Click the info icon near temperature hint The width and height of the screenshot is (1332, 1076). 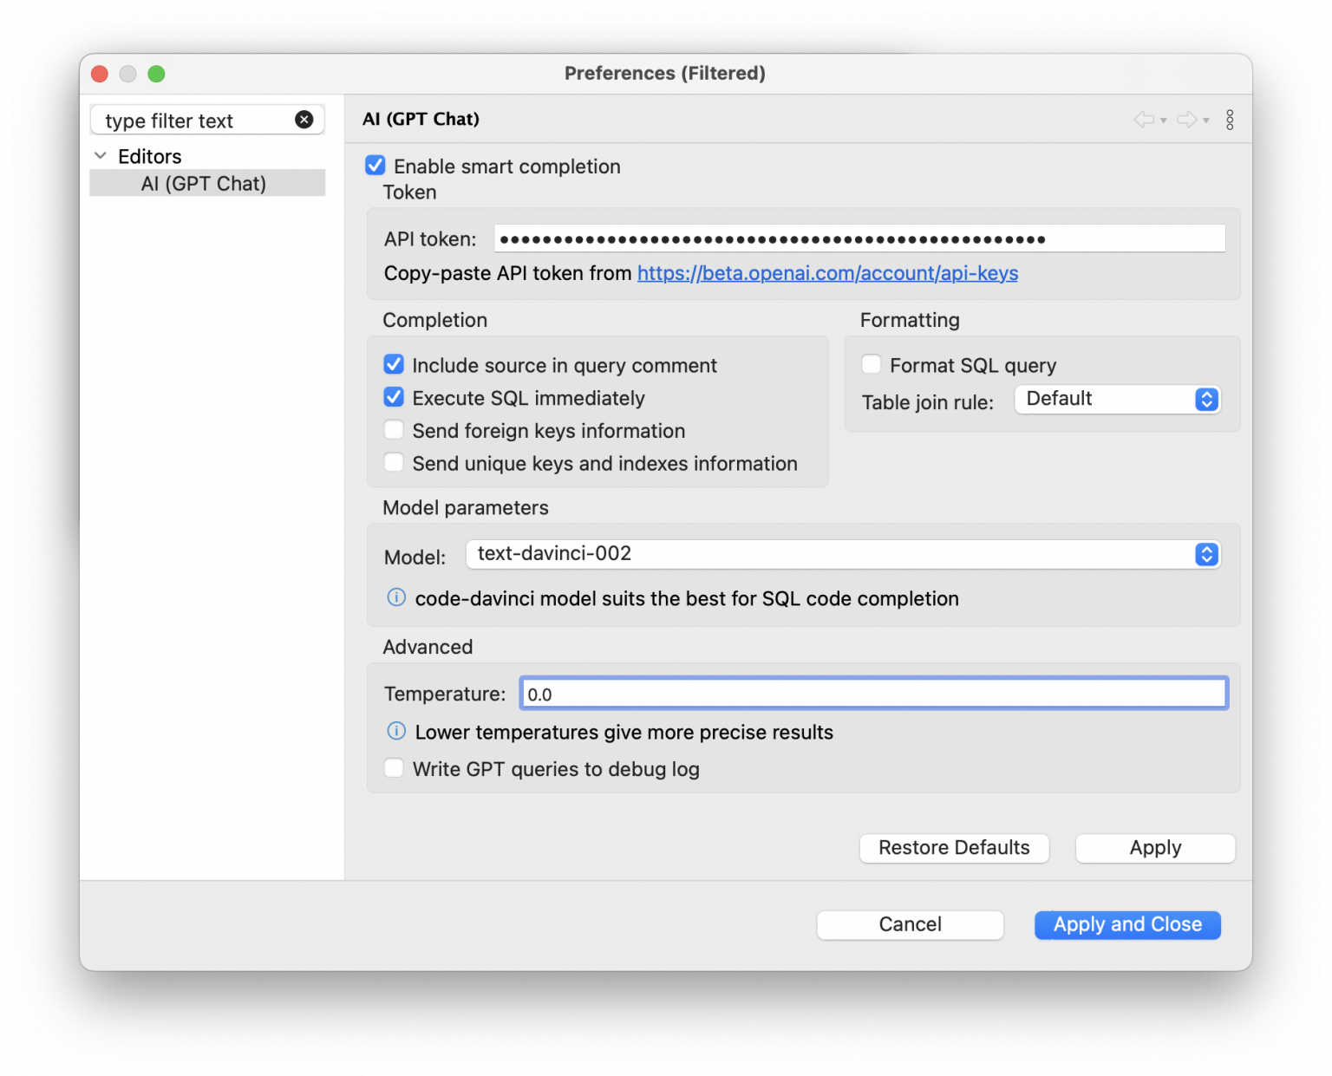(x=395, y=731)
